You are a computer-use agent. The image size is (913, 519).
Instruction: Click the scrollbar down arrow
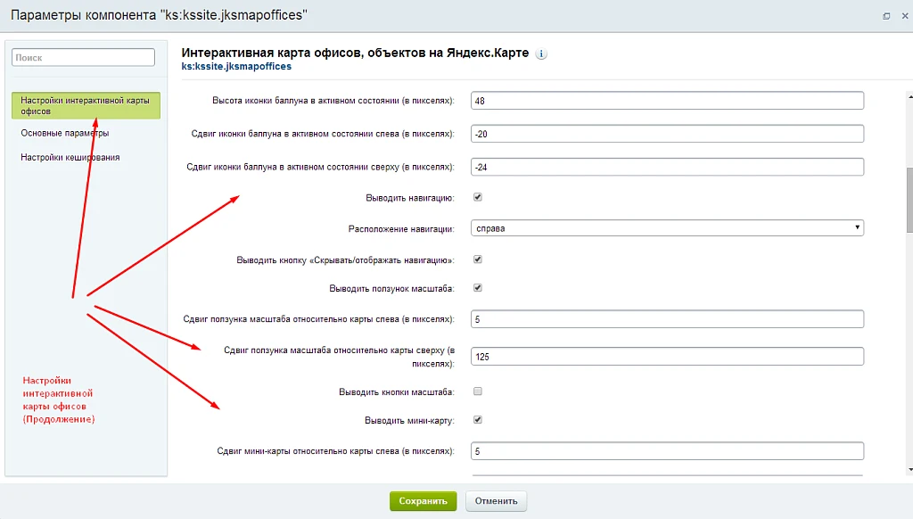(909, 469)
